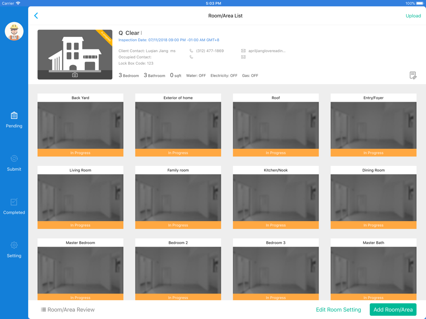The height and width of the screenshot is (319, 426).
Task: Tap the back arrow icon
Action: point(36,16)
